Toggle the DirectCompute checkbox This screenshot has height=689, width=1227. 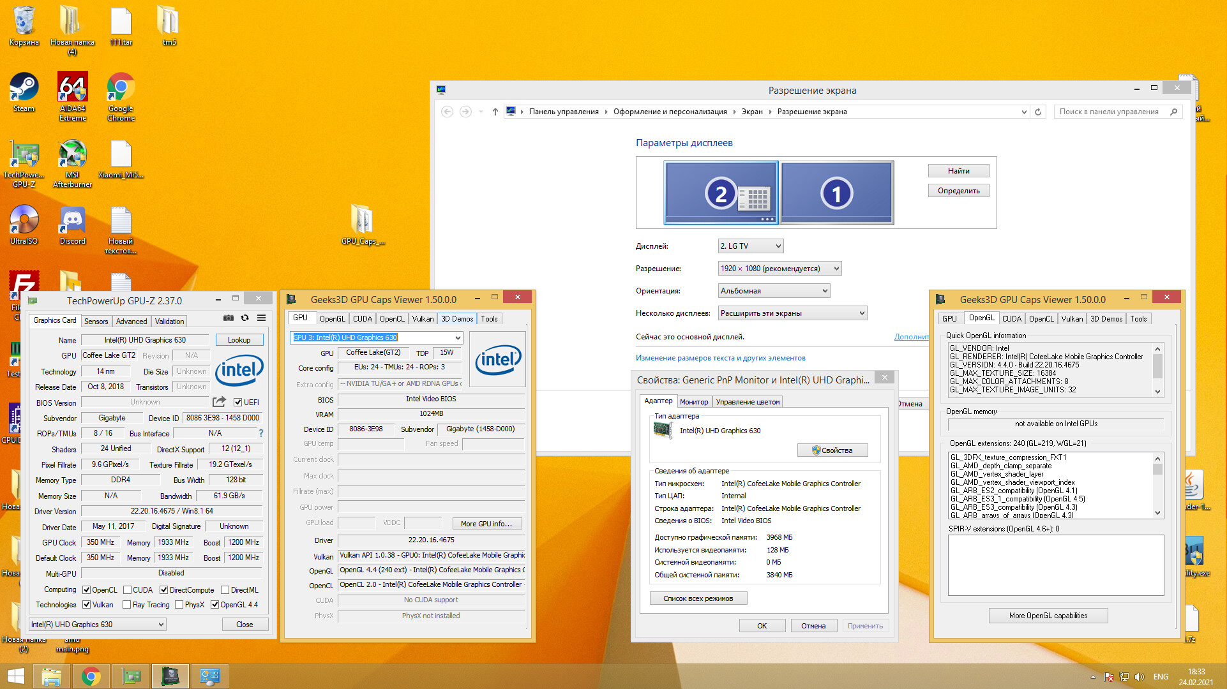click(163, 590)
